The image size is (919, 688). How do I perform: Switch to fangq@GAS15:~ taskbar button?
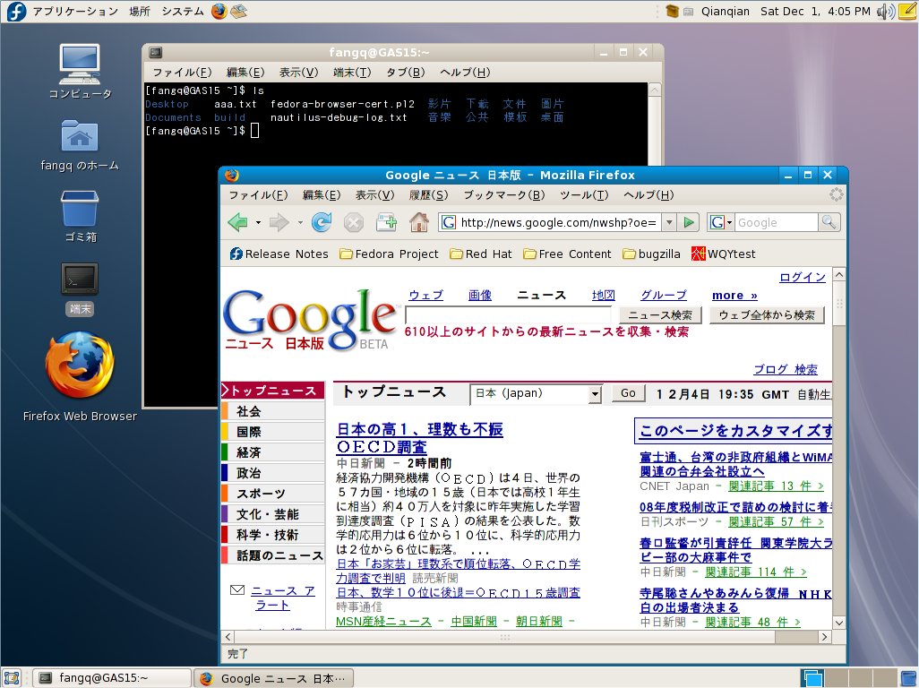(111, 678)
